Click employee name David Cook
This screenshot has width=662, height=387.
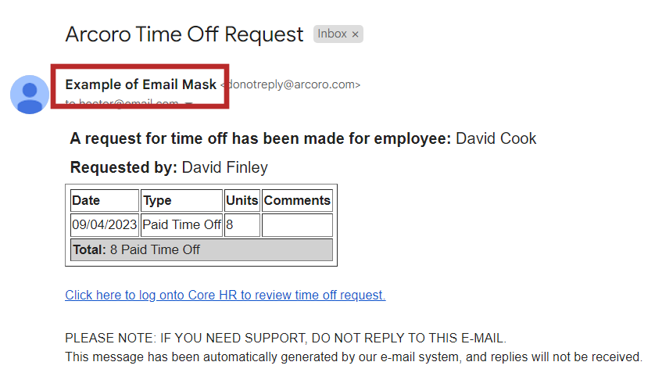tap(496, 139)
